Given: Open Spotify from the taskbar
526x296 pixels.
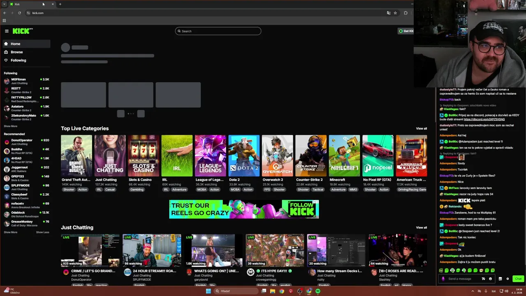Looking at the screenshot, I should tap(318, 291).
